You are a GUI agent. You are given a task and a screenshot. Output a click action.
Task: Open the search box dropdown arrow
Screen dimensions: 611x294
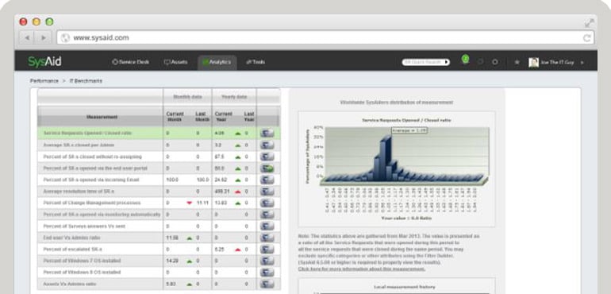click(x=446, y=62)
